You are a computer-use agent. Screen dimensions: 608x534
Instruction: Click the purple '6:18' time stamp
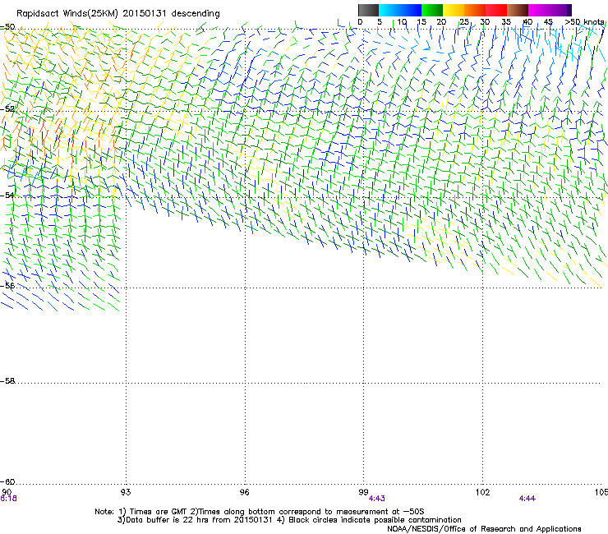click(8, 499)
